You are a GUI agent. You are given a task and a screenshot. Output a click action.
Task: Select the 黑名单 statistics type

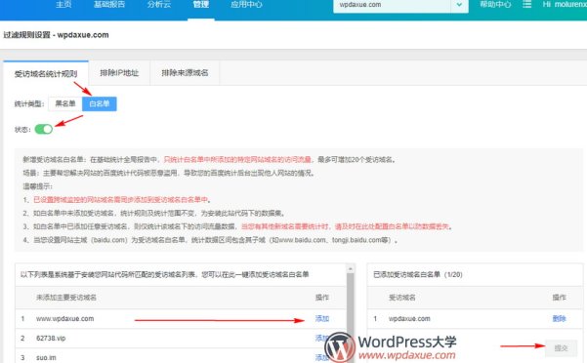click(65, 103)
